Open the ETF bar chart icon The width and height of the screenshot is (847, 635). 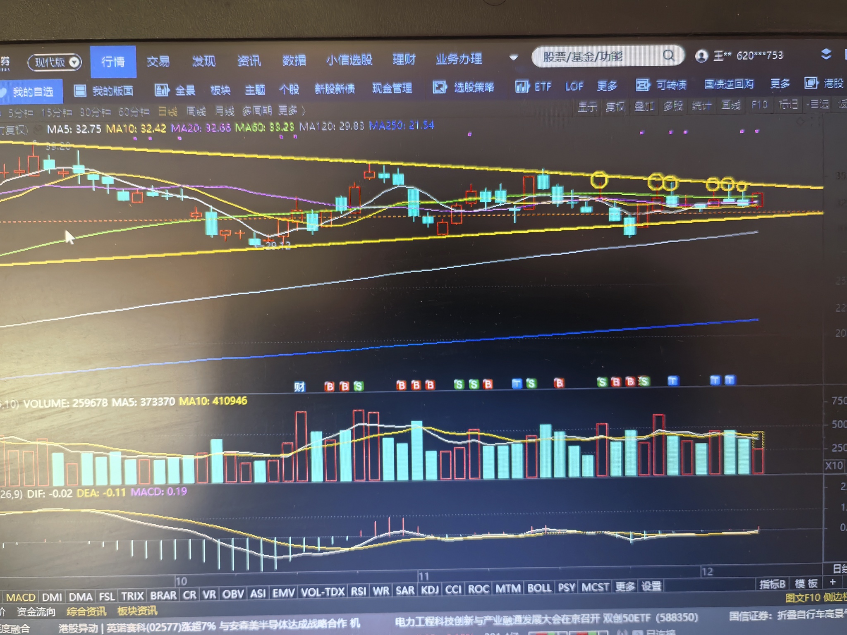[x=522, y=86]
